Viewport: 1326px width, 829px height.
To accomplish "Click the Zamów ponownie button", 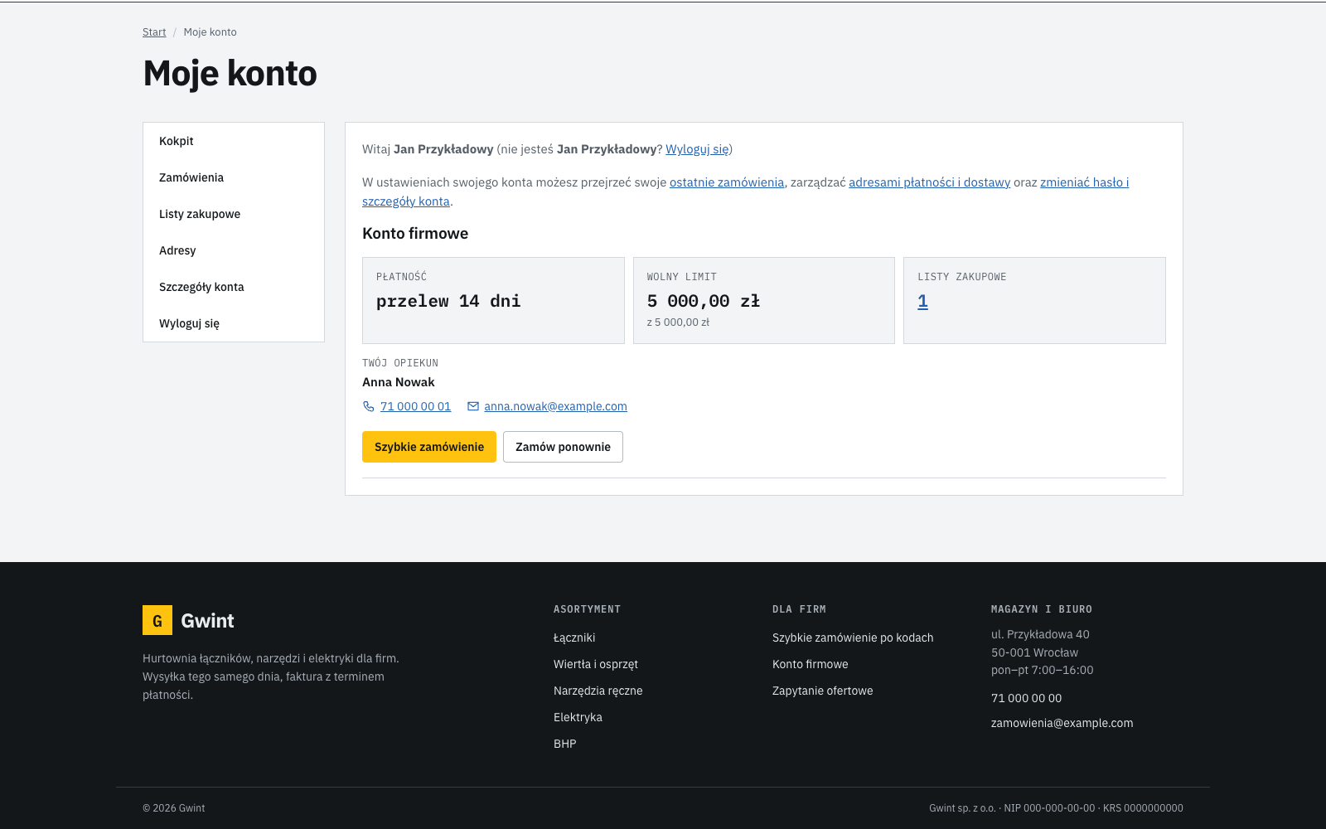I will 563,447.
